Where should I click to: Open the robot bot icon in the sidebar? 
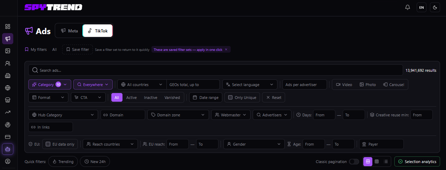[8, 149]
